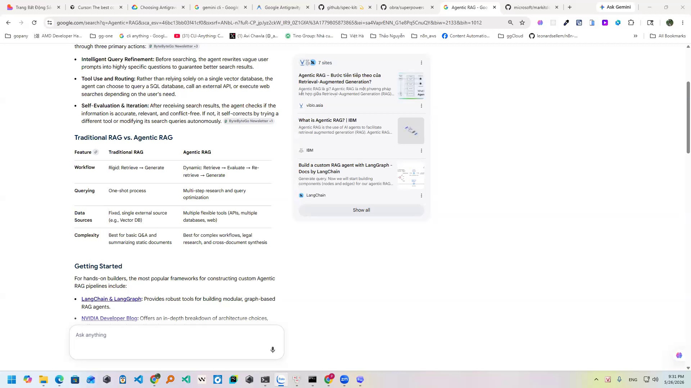Open the Chrome profile avatar
The image size is (691, 388).
point(670,23)
